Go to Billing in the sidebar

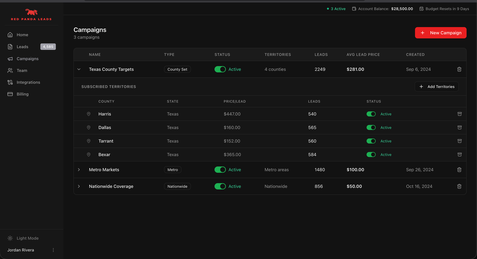point(22,94)
